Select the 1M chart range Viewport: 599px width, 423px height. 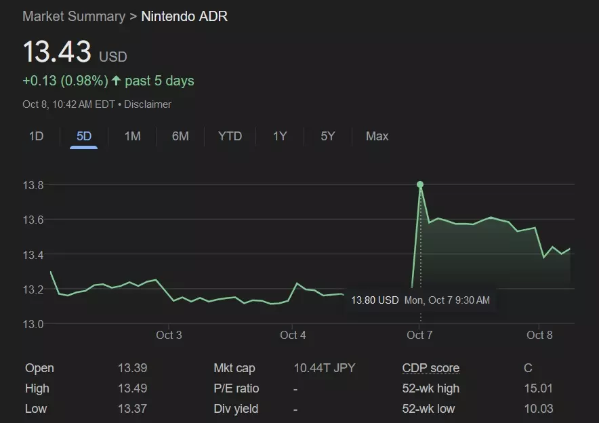[132, 136]
